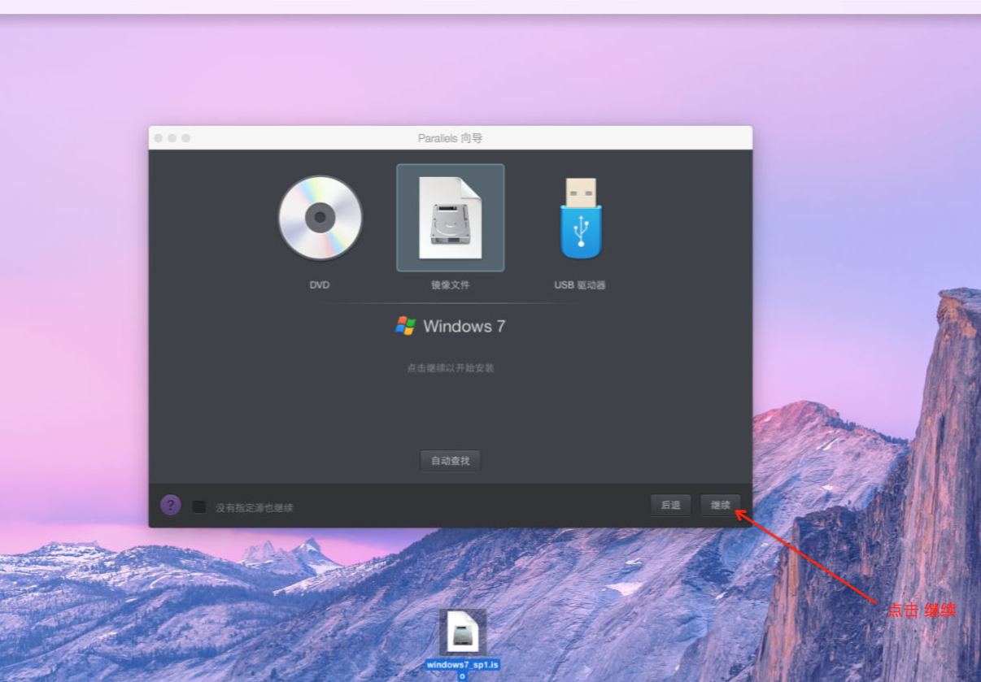Click 继续 to continue installation
The image size is (981, 682).
721,505
